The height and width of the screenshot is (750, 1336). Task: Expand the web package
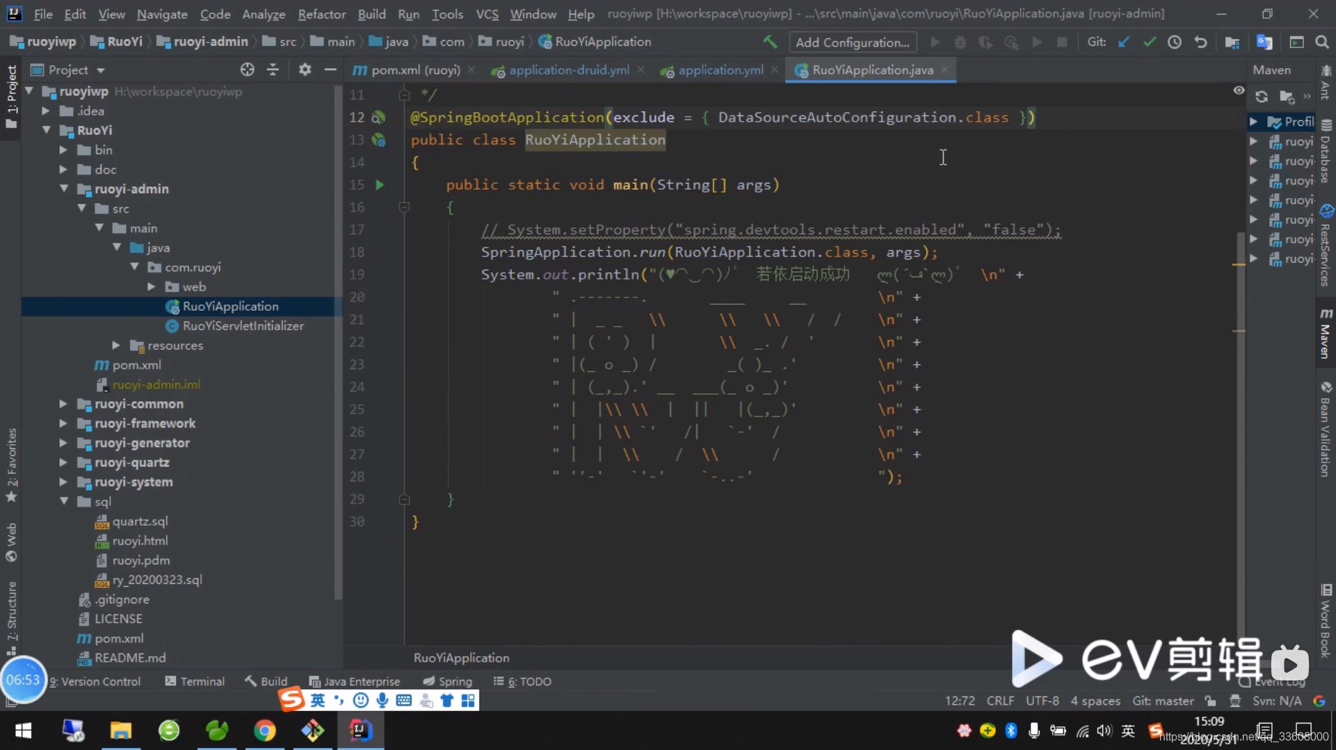pyautogui.click(x=151, y=286)
